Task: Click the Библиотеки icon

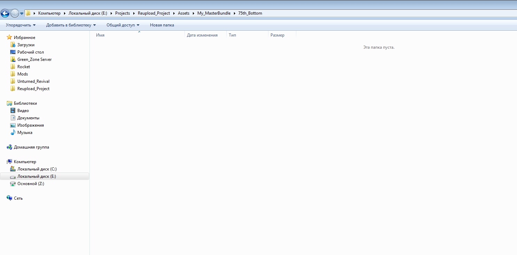Action: coord(9,103)
